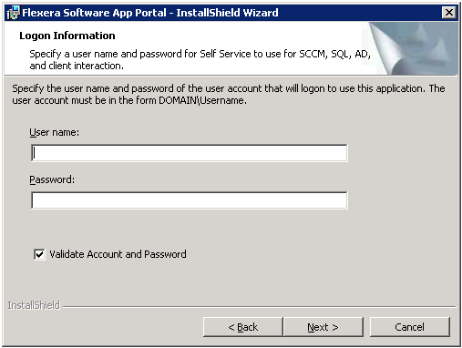Image resolution: width=462 pixels, height=348 pixels.
Task: Focus the Password input field
Action: [190, 200]
